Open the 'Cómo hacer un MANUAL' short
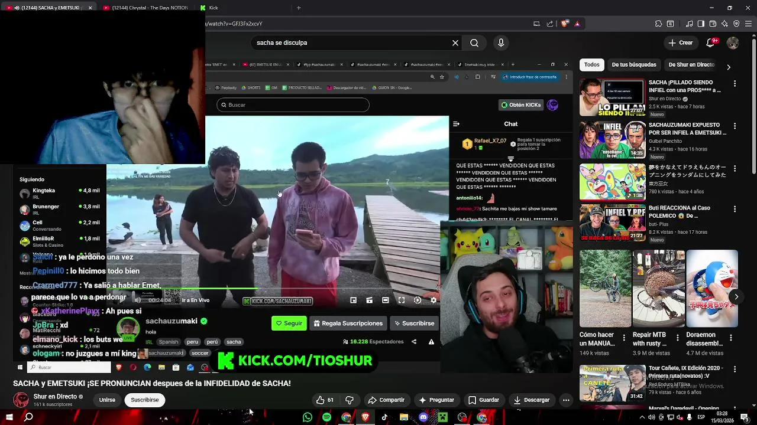757x425 pixels. point(605,289)
